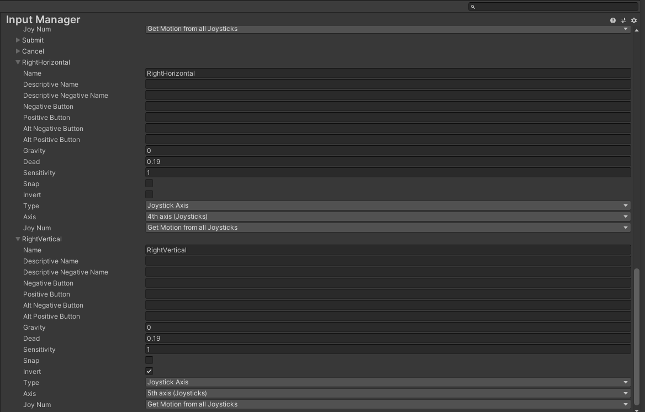
Task: Expand the Submit axis entry
Action: coord(18,40)
